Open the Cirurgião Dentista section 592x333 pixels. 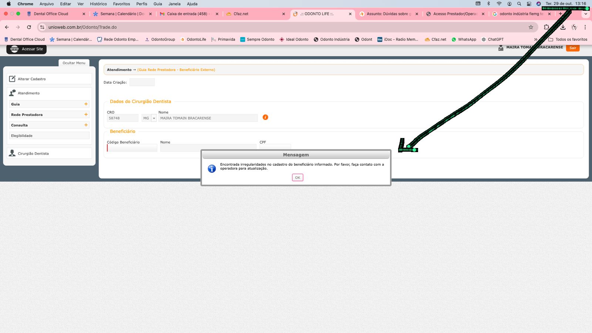tap(49, 154)
